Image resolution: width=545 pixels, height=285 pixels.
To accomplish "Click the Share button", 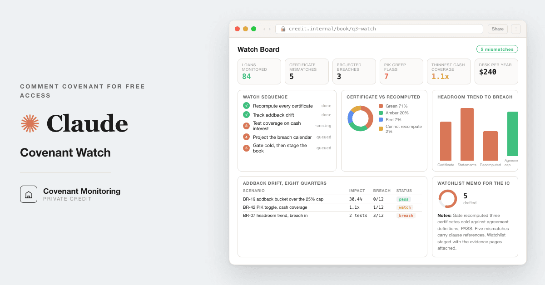I will pos(498,29).
